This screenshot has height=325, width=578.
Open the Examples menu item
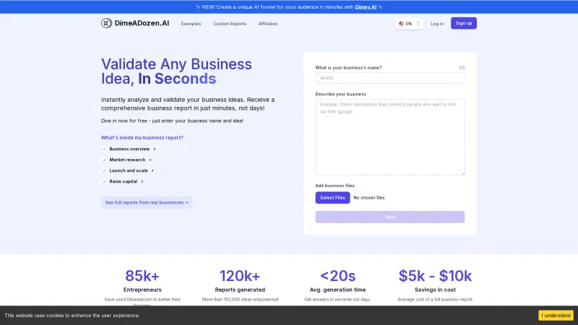191,24
